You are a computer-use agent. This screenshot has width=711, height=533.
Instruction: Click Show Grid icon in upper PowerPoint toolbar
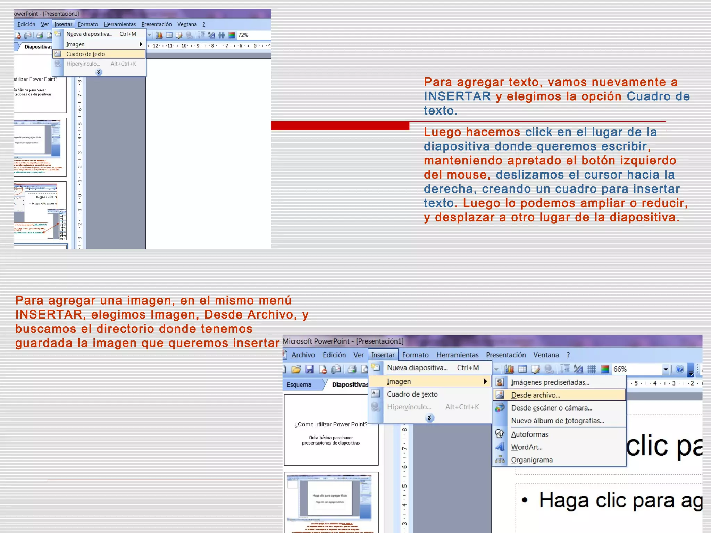point(221,35)
